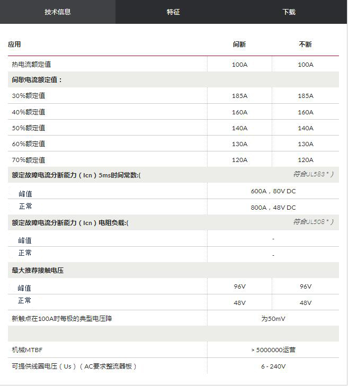Select the 30%额定值 row label
Screen dimensions: 348x386
coord(29,96)
